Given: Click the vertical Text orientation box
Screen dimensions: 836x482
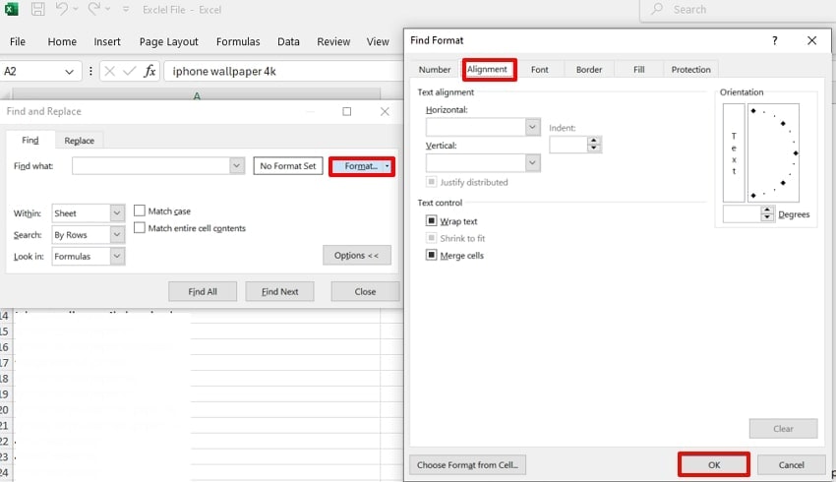Looking at the screenshot, I should (734, 153).
